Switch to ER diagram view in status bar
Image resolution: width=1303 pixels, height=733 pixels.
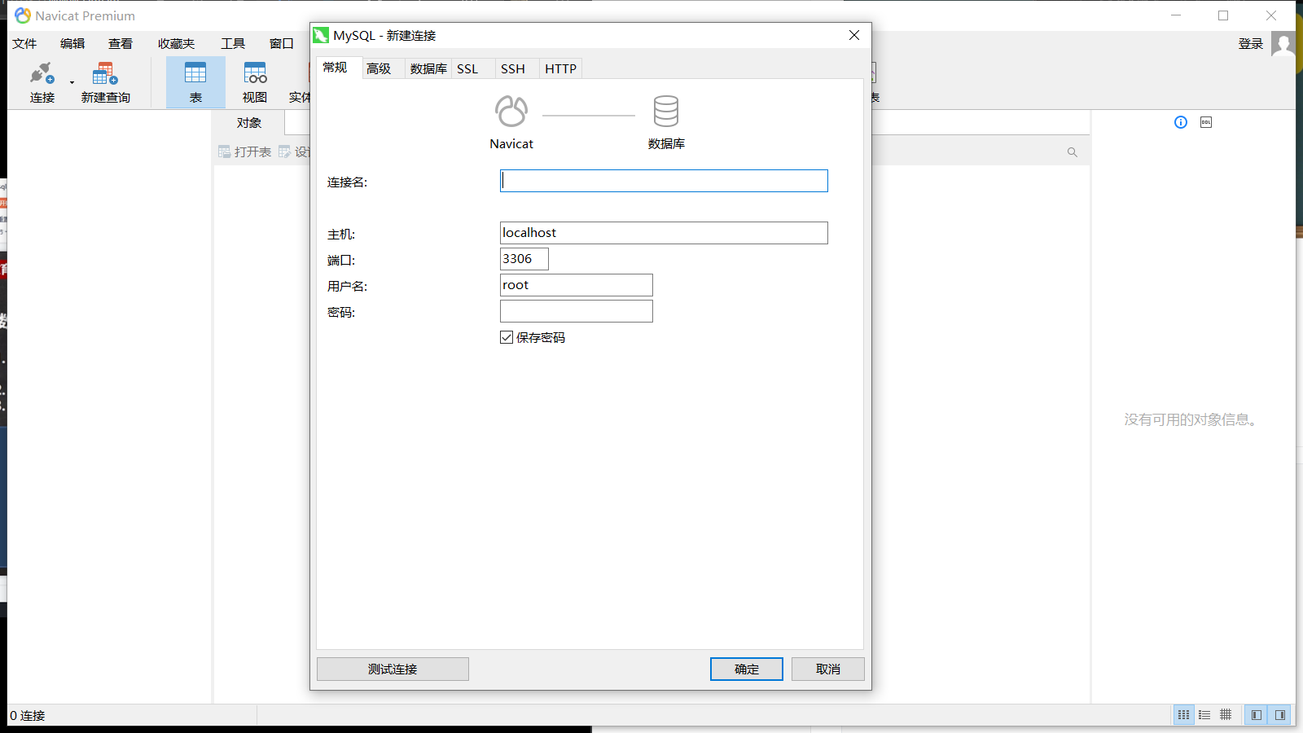click(x=1226, y=715)
